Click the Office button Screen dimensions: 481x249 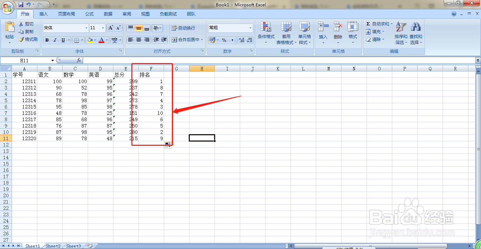[x=7, y=7]
